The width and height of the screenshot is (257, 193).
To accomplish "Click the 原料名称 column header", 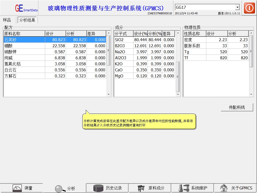I will point(24,34).
